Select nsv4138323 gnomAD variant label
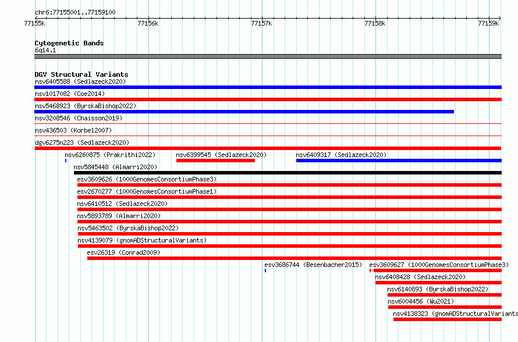Image resolution: width=518 pixels, height=342 pixels. 456,313
